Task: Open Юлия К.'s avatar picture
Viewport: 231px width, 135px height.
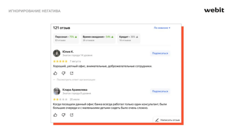Action: [x=57, y=53]
